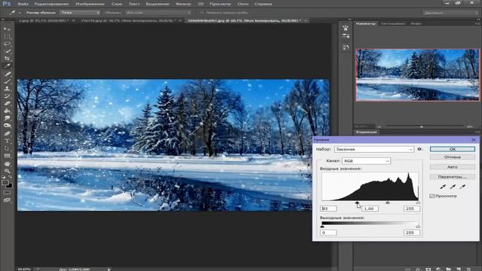
Task: Select the Dodge tool
Action: pos(7,126)
